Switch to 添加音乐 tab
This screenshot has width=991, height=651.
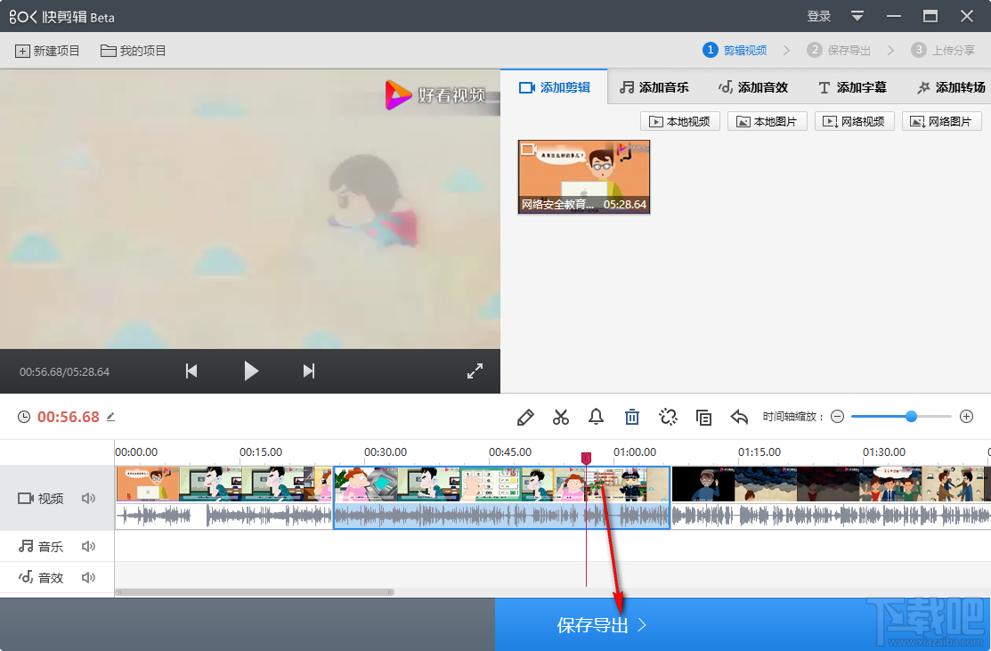654,87
